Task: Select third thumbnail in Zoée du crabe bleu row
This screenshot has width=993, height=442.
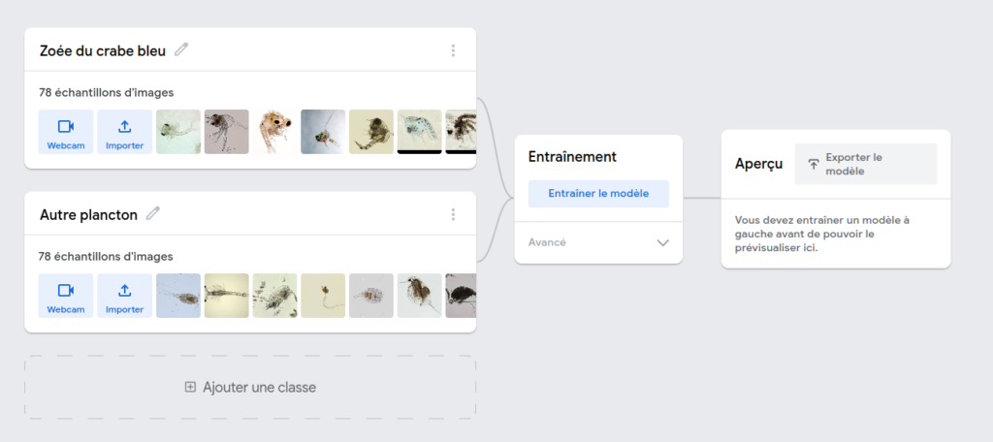Action: coord(274,132)
